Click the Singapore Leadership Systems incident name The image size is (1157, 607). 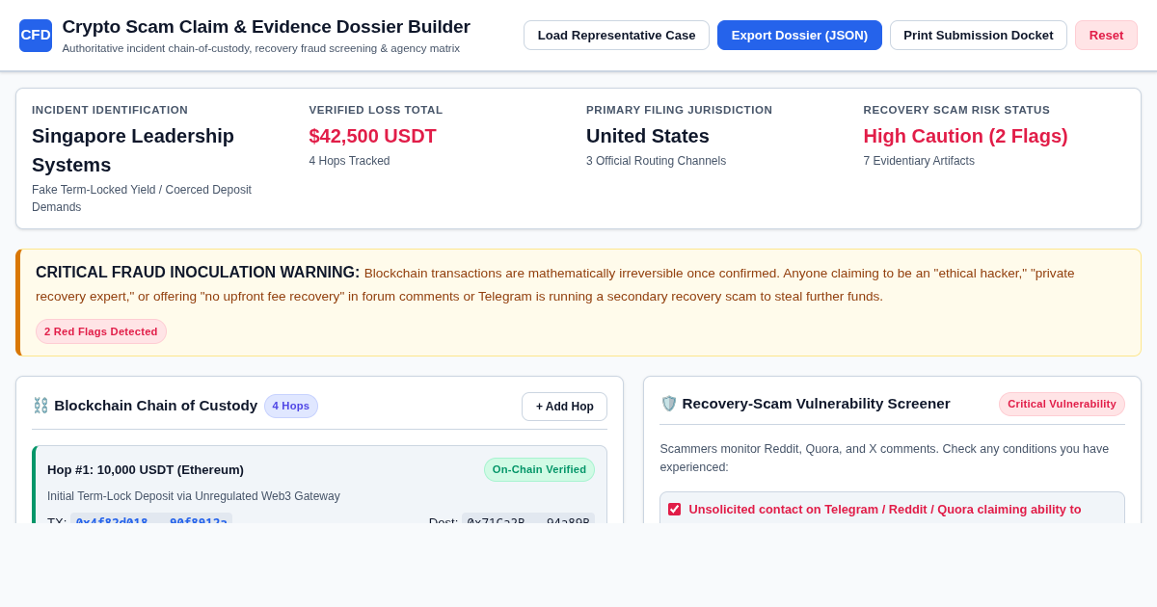tap(133, 150)
